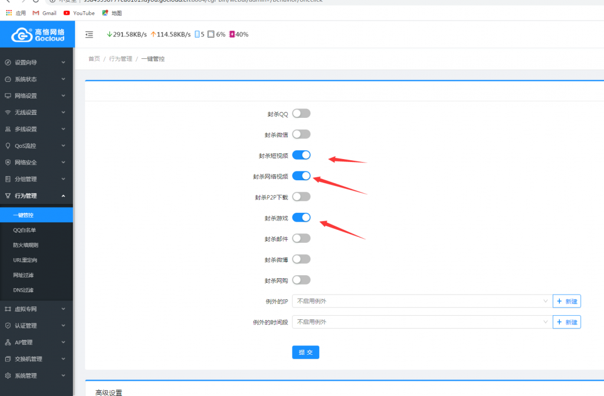Click the 系统管理 gear icon

[x=8, y=375]
